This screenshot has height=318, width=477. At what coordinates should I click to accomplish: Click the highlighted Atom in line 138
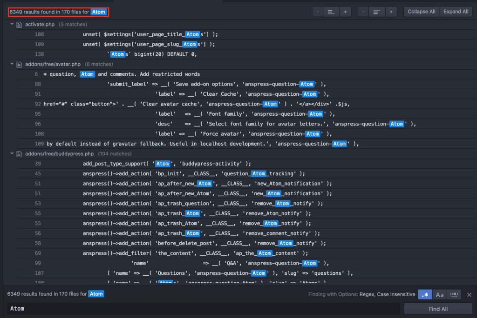pos(117,54)
